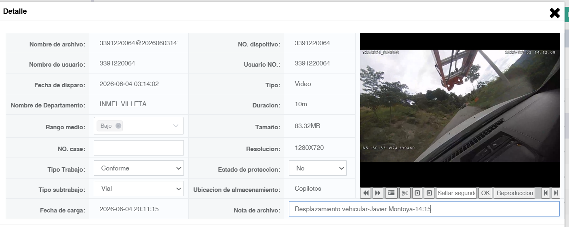Click the NO. case input field

[139, 148]
